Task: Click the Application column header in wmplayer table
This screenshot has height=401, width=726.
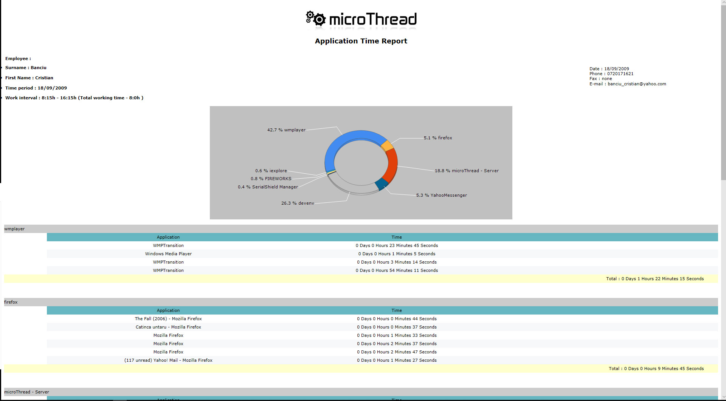Action: pos(168,237)
